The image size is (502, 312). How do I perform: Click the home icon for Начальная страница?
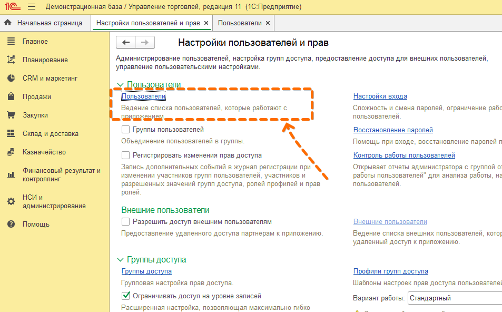[8, 23]
